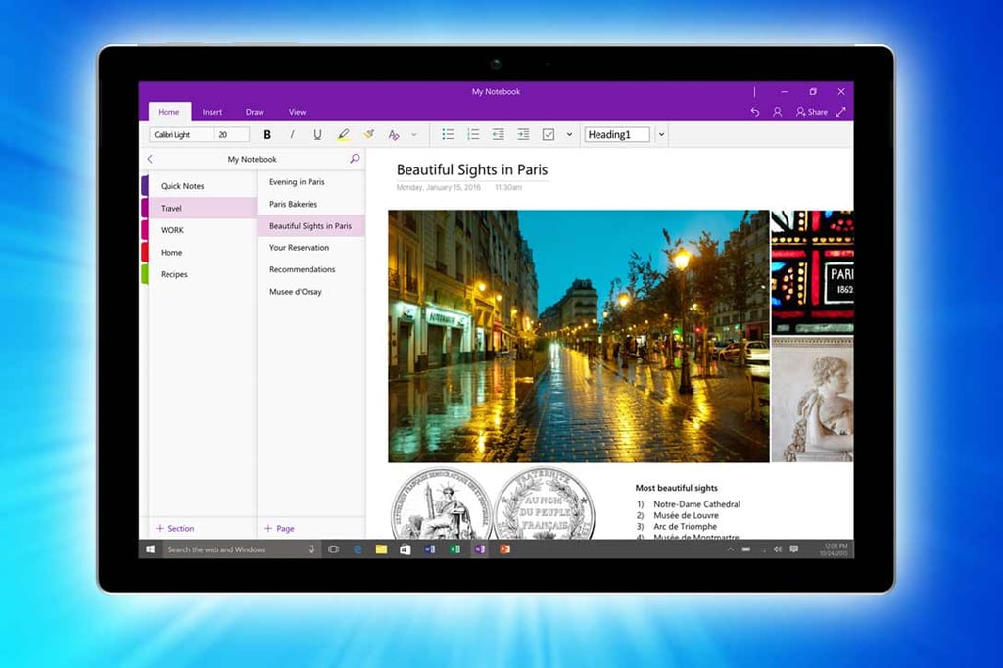Insert a numbered list
This screenshot has width=1003, height=668.
pyautogui.click(x=473, y=135)
